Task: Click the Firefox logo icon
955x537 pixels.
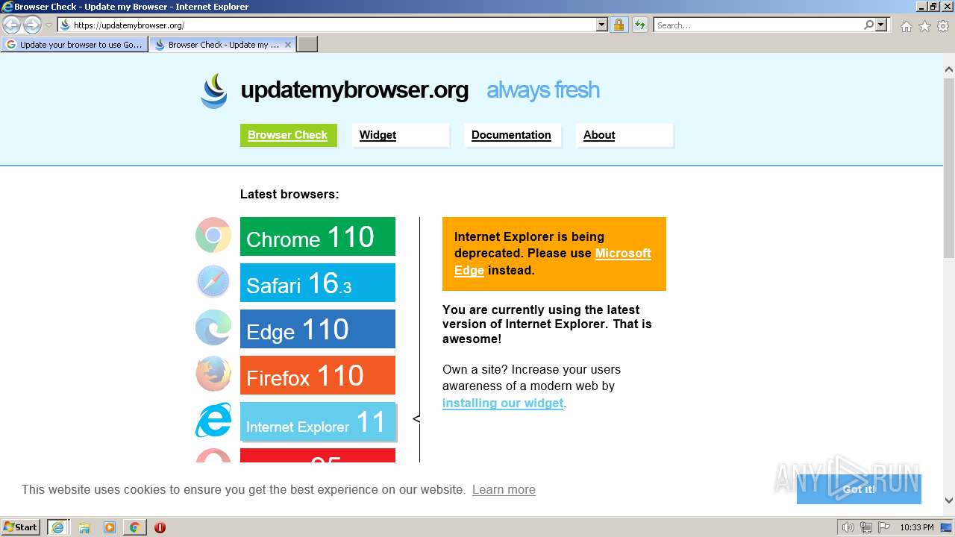Action: [213, 374]
